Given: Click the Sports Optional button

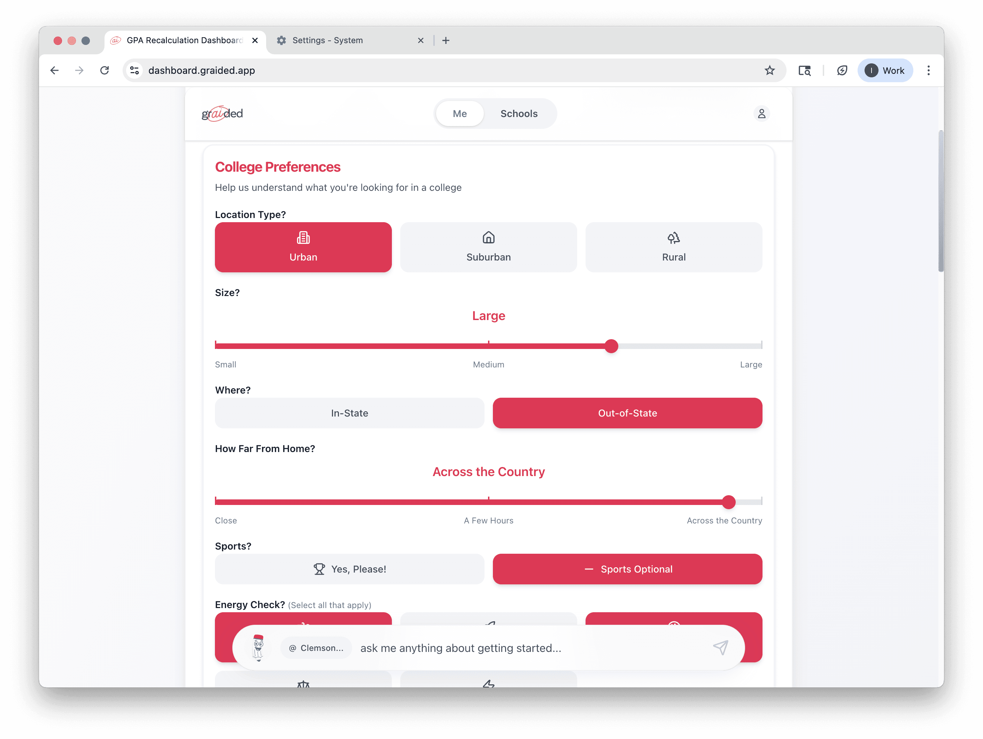Looking at the screenshot, I should 627,569.
